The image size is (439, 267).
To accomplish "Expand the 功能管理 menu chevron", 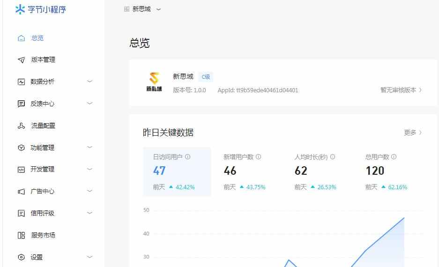I will pos(89,147).
